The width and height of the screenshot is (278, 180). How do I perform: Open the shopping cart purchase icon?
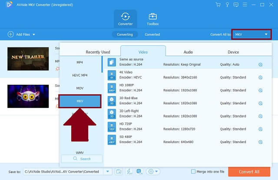click(x=218, y=5)
